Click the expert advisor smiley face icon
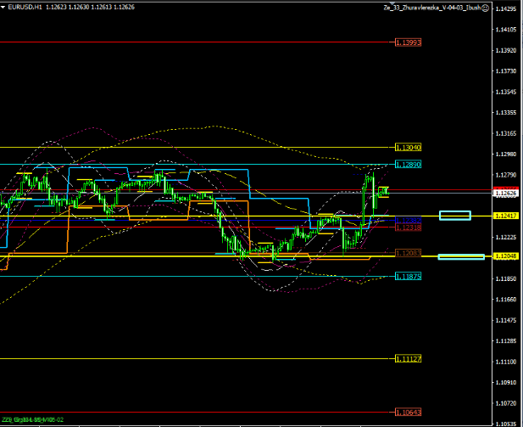This screenshot has width=523, height=427. click(x=485, y=8)
